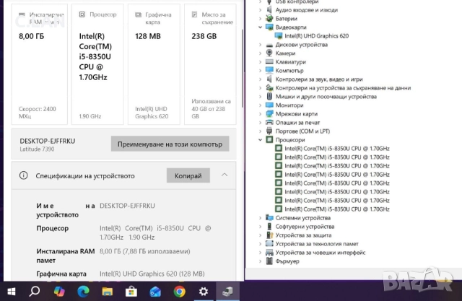Click Intel(R) UHD Graphics 620 (128 MB) value
Screen dimensions: 462x301
[x=152, y=274]
